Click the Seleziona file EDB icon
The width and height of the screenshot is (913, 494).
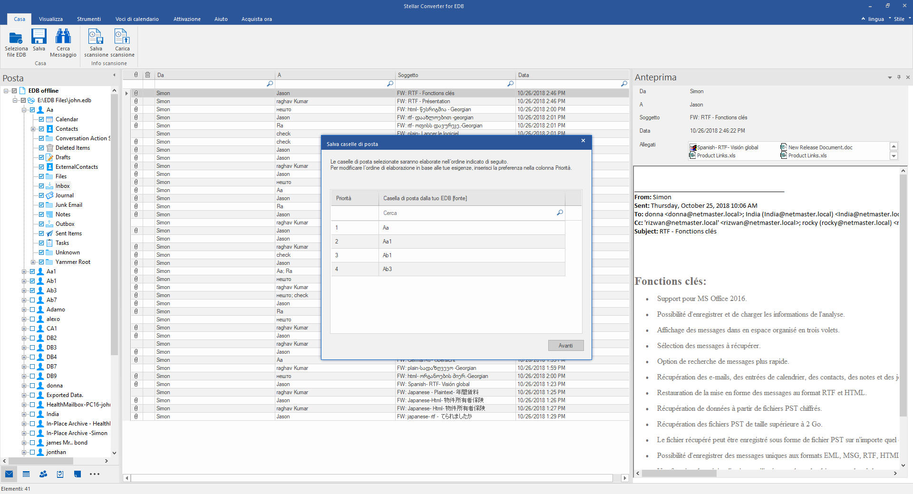16,38
